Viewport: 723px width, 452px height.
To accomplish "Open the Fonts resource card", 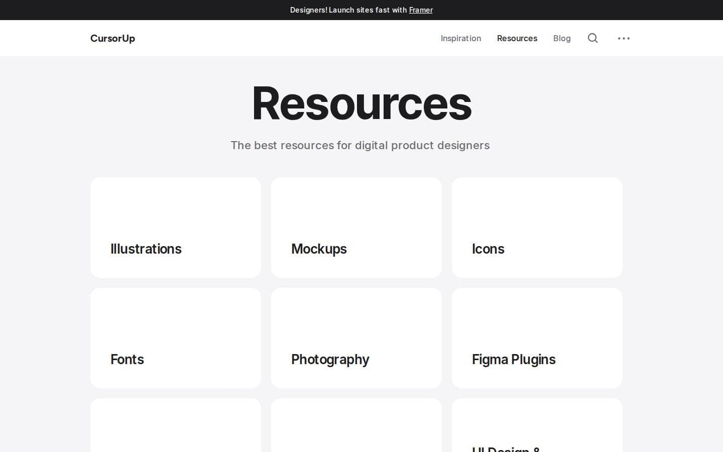I will click(x=176, y=338).
